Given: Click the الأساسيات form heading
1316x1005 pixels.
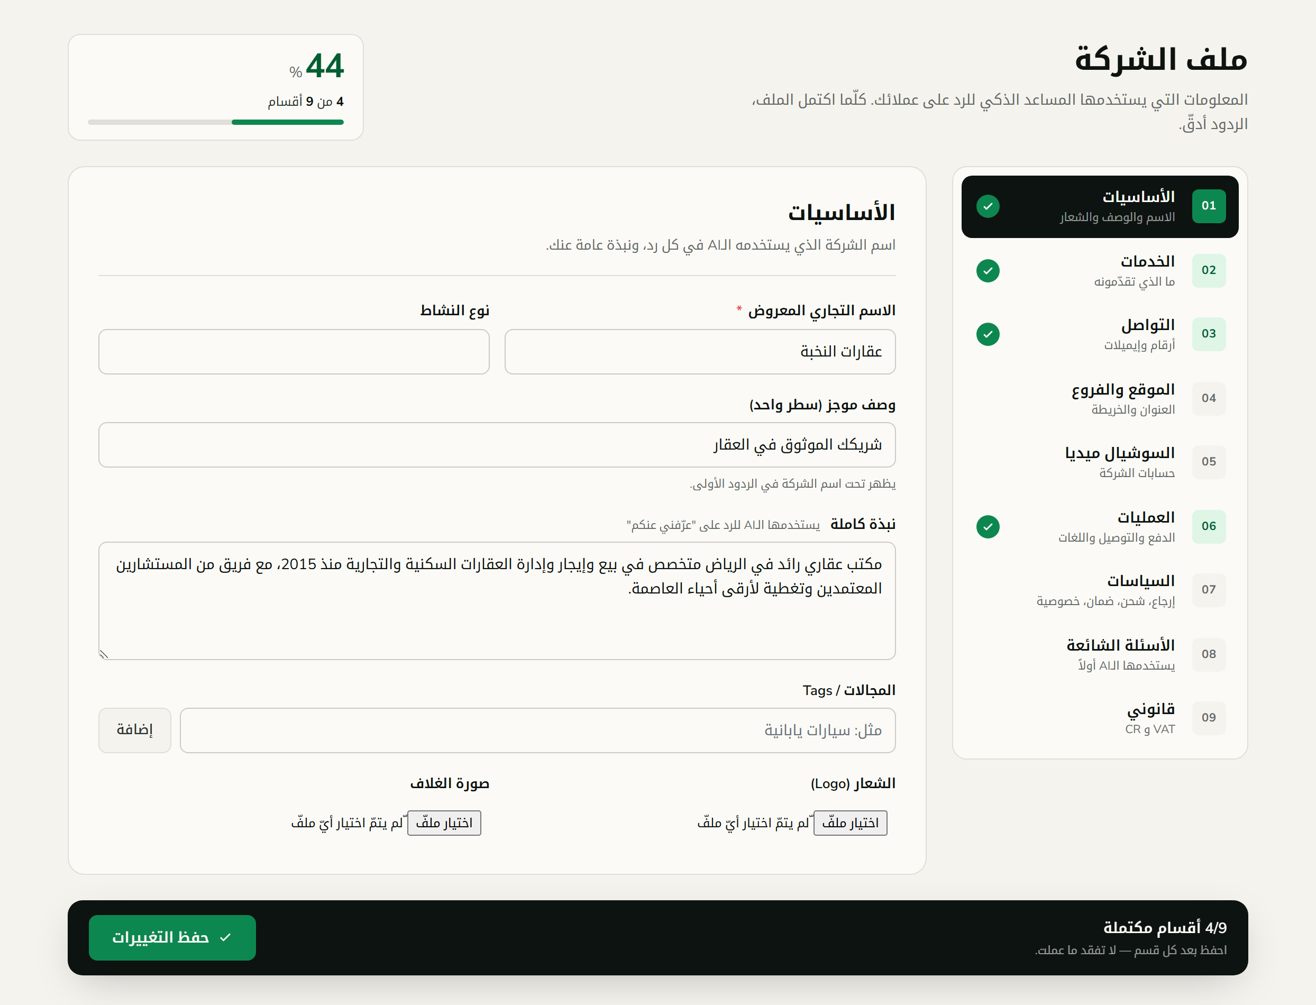Looking at the screenshot, I should (x=841, y=212).
